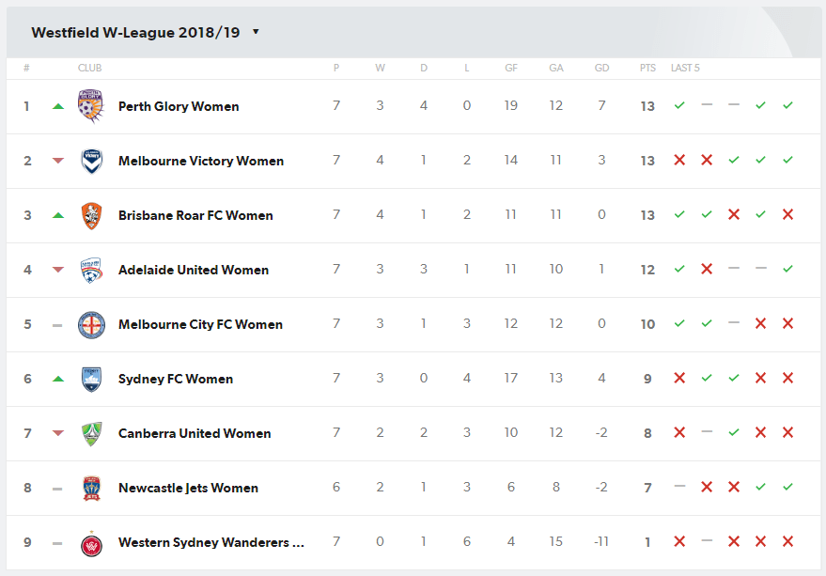Open the Perth Glory Women team link
The height and width of the screenshot is (576, 826).
179,106
